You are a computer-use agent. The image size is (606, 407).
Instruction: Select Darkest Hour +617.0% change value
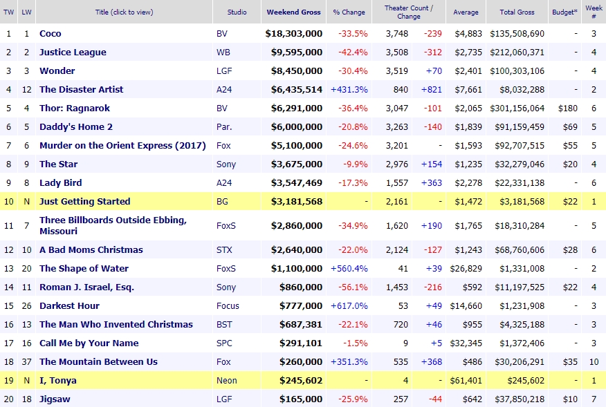349,306
